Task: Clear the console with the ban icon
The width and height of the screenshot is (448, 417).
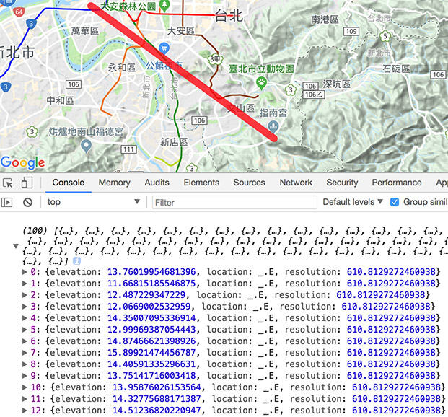Action: coord(27,202)
